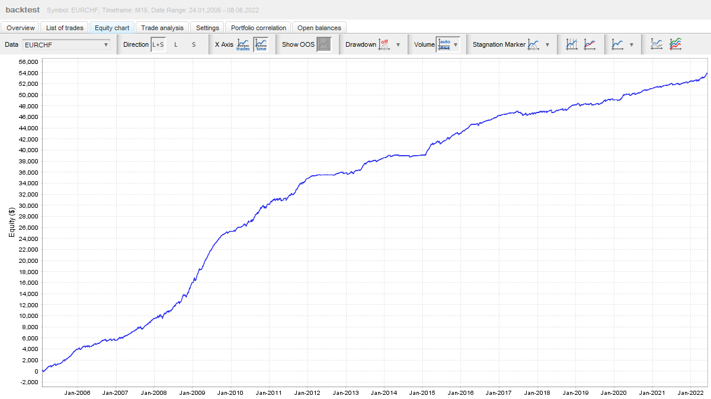Set X Axis to time mode

pos(261,44)
